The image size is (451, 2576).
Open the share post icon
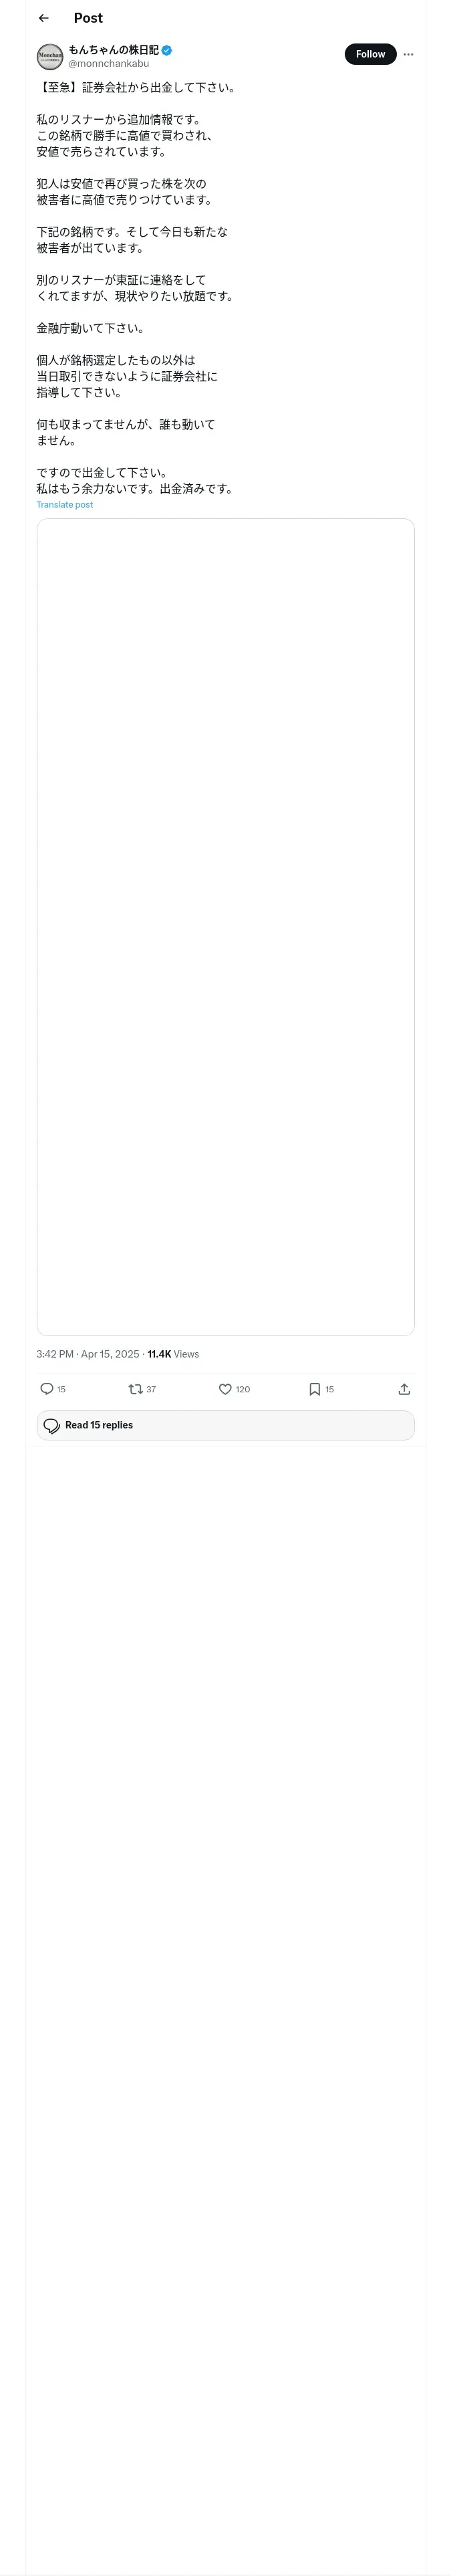pyautogui.click(x=404, y=1388)
